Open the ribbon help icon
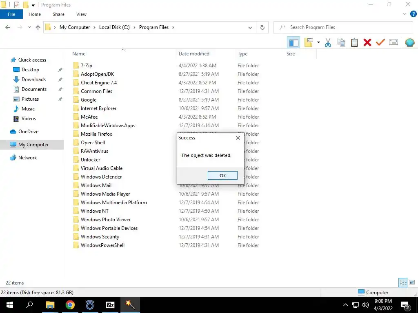418x313 pixels. (x=413, y=14)
